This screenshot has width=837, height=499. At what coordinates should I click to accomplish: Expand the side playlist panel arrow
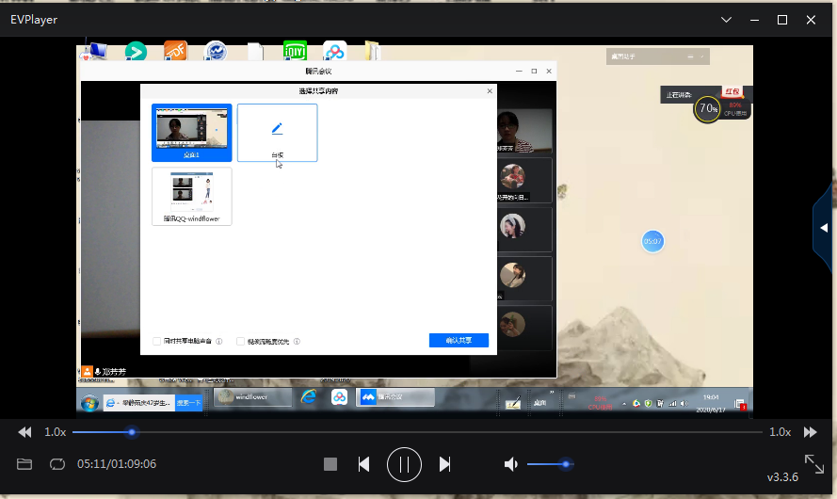pyautogui.click(x=825, y=228)
